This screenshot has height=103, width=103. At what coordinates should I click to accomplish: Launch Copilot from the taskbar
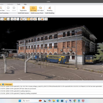49,101
